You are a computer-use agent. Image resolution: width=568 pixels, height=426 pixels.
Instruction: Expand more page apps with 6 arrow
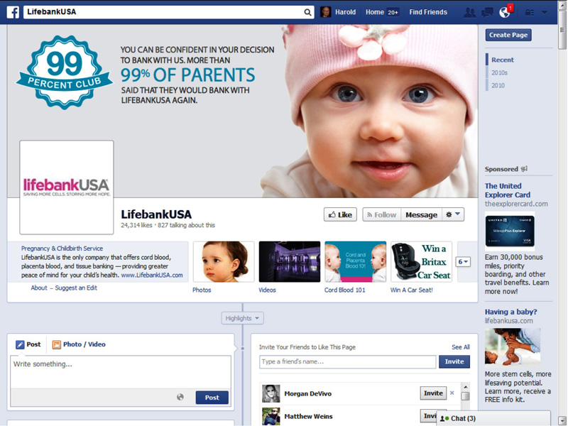(x=463, y=262)
